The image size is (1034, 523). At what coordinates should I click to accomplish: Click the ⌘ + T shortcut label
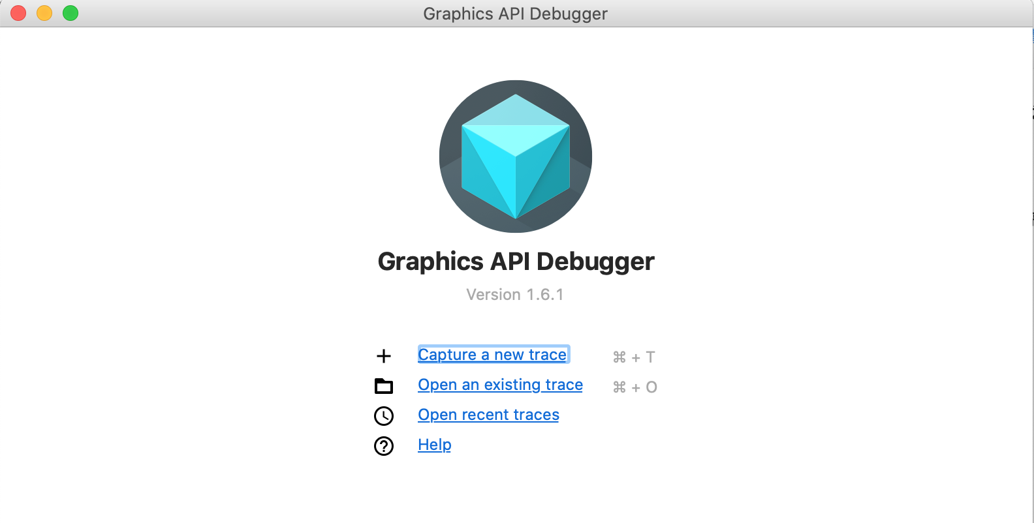point(634,357)
